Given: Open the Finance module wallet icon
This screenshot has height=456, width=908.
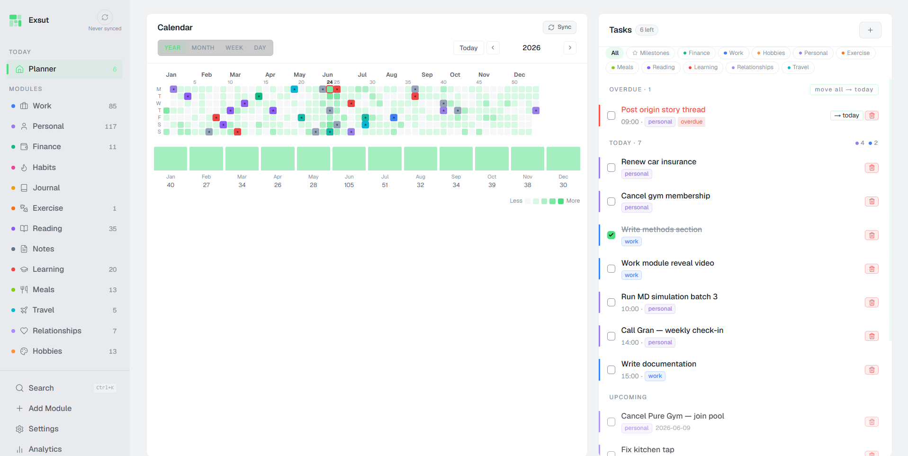Looking at the screenshot, I should [24, 147].
